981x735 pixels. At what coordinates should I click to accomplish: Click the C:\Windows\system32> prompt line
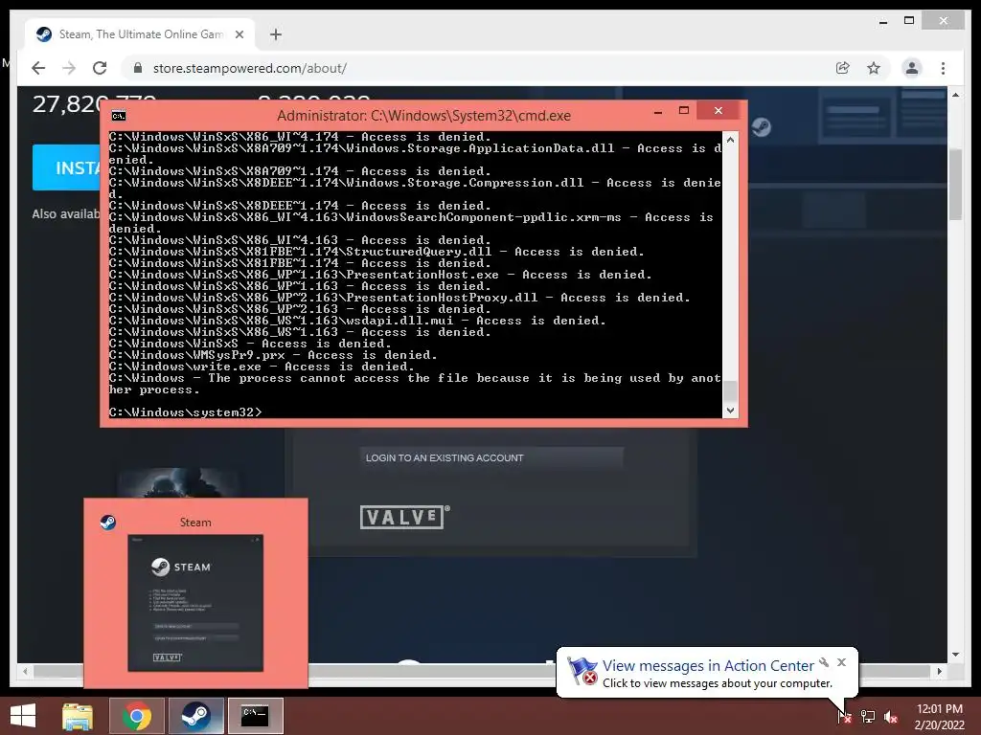click(x=185, y=412)
